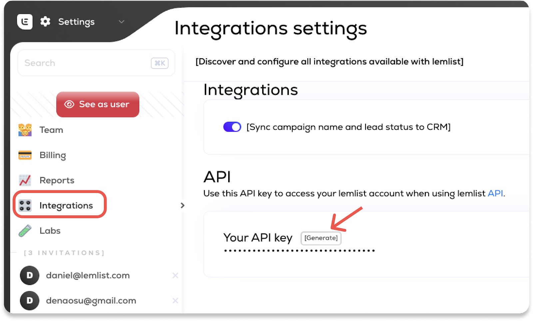This screenshot has width=533, height=321.
Task: Click the Generate API key button
Action: pos(321,238)
